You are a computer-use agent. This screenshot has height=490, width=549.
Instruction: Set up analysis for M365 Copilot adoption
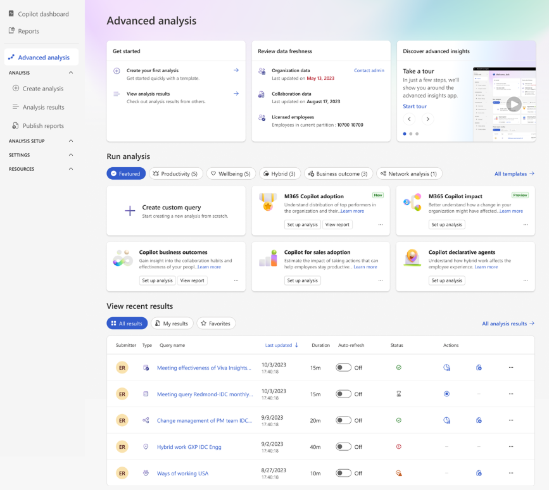[x=303, y=225]
